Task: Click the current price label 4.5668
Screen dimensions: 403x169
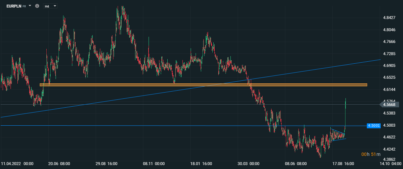Action: [389, 105]
